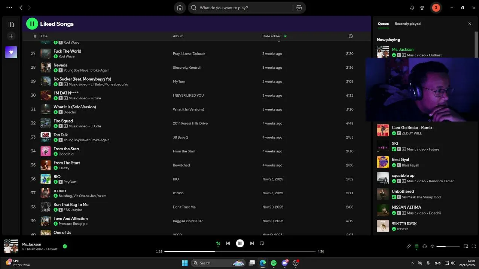Close the Queue panel
479x269 pixels.
tap(470, 24)
